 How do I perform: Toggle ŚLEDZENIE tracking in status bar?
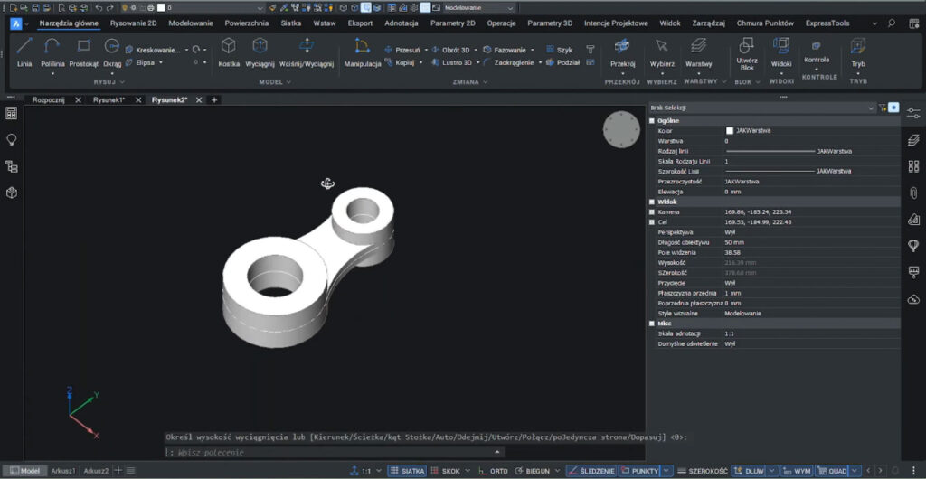click(x=591, y=471)
